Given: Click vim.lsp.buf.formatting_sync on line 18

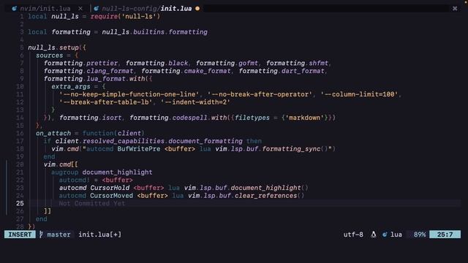Looking at the screenshot, I should pyautogui.click(x=268, y=149).
